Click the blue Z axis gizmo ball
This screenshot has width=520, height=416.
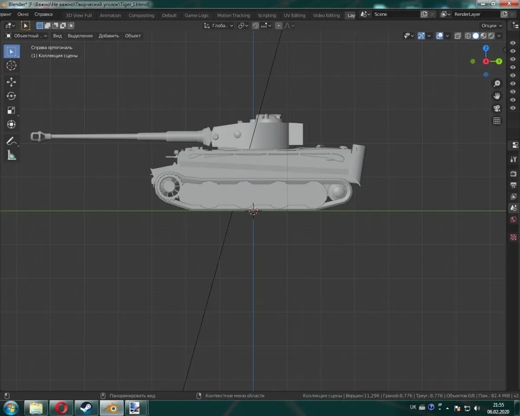486,48
